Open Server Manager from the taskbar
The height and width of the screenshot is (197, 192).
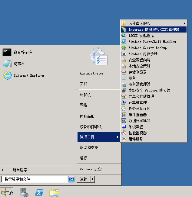(24, 192)
